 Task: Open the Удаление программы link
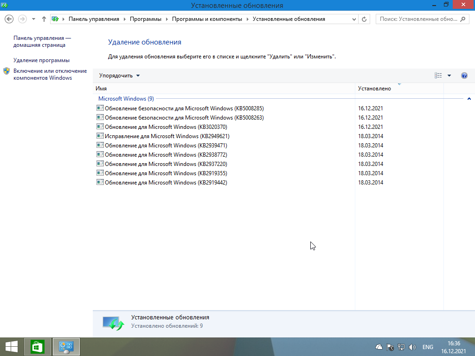click(x=41, y=60)
